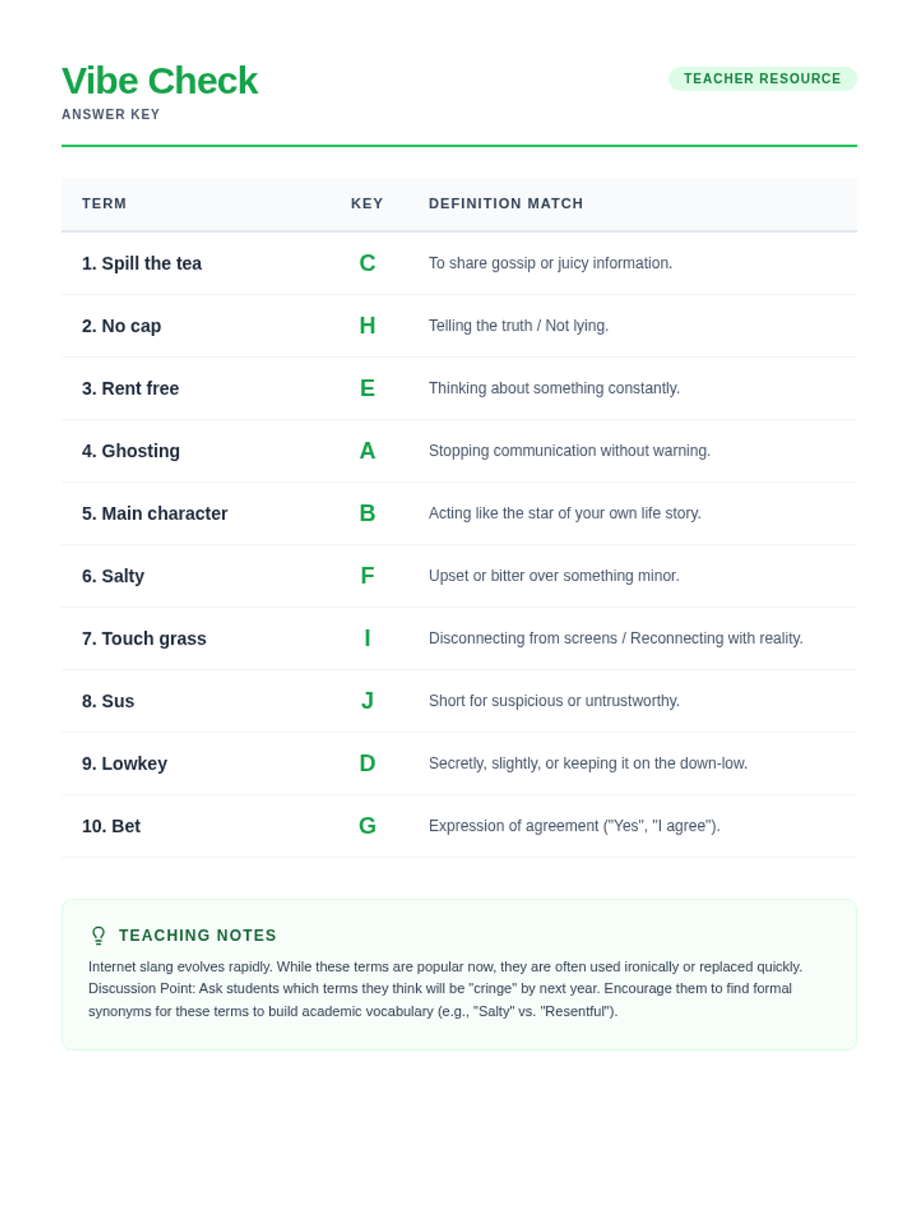Click the DEFINITION MATCH column header
Screen dimensions: 918x1225
[506, 204]
